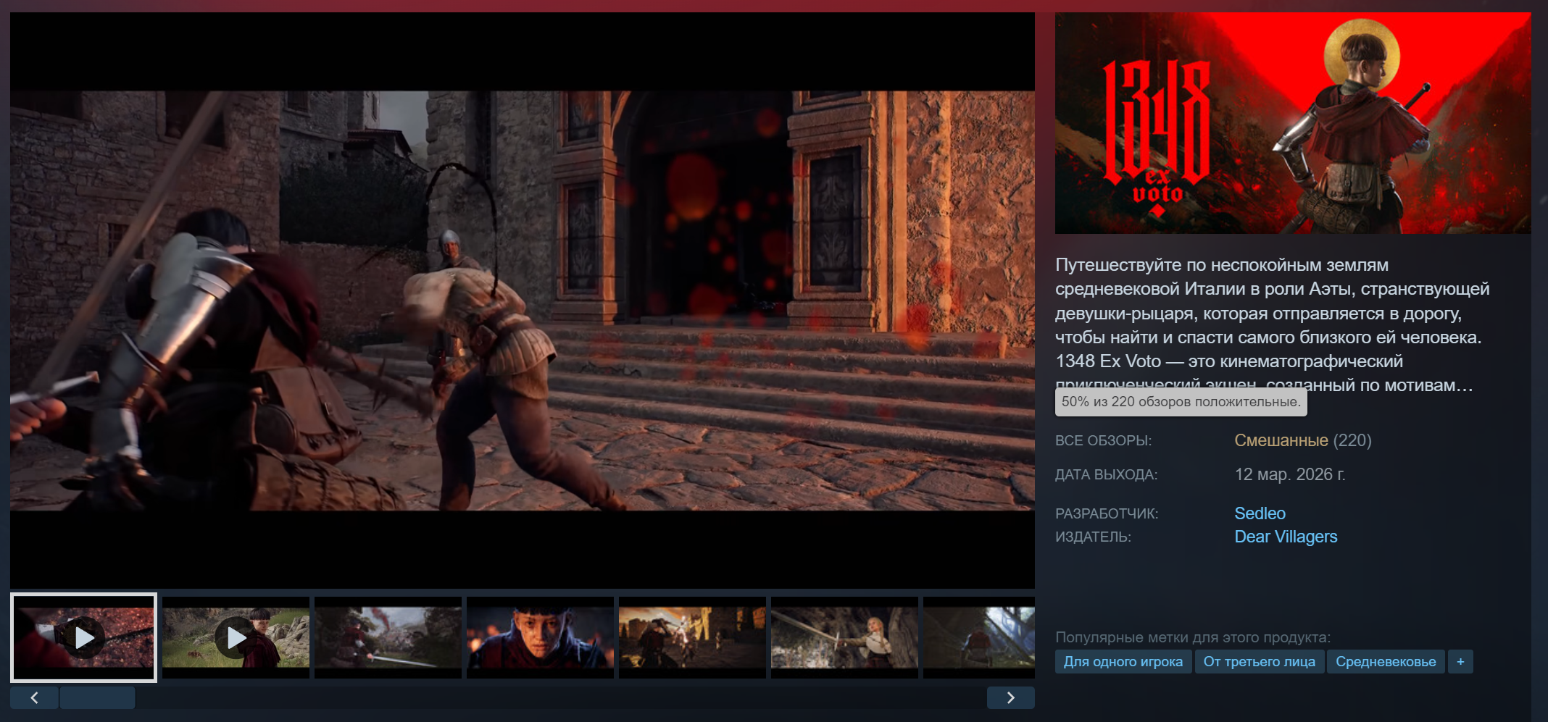Screen dimensions: 1548x722
Task: Click the 'РАЗРАБОТЧИК:' label
Action: (x=1107, y=513)
